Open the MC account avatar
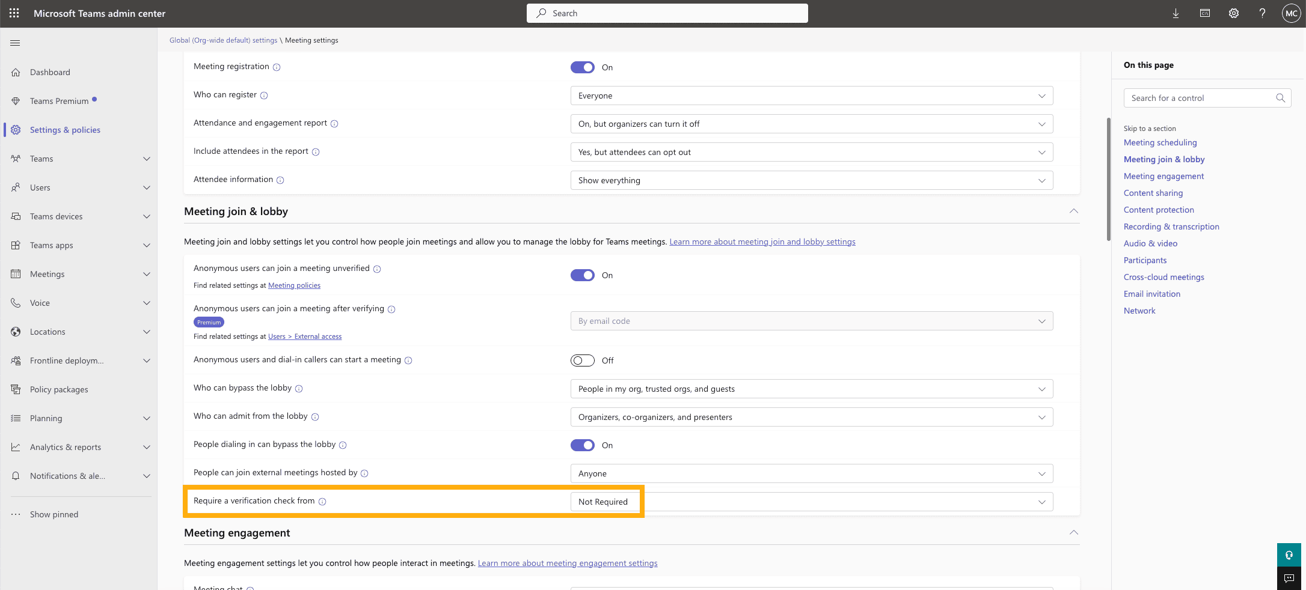The width and height of the screenshot is (1306, 590). [1291, 13]
